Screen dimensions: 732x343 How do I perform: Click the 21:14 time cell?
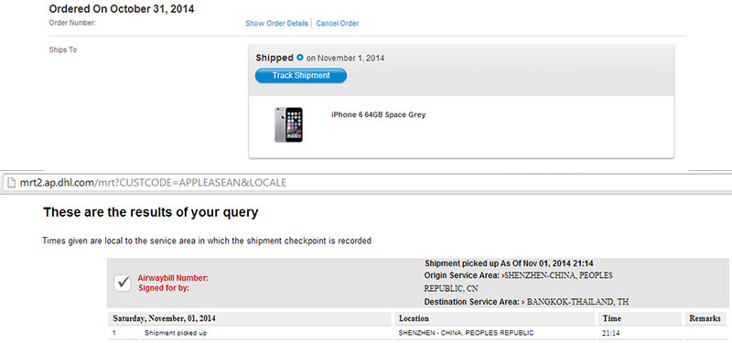pyautogui.click(x=609, y=333)
